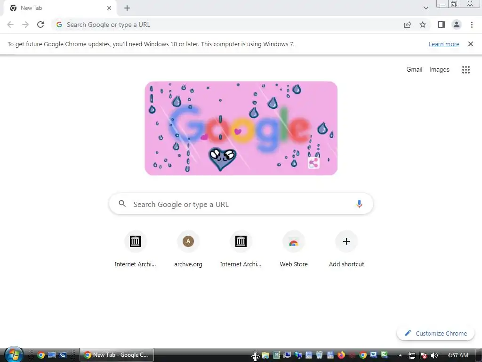
Task: Open the Images link
Action: coord(439,70)
